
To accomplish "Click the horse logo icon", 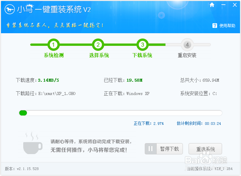I will [10, 9].
